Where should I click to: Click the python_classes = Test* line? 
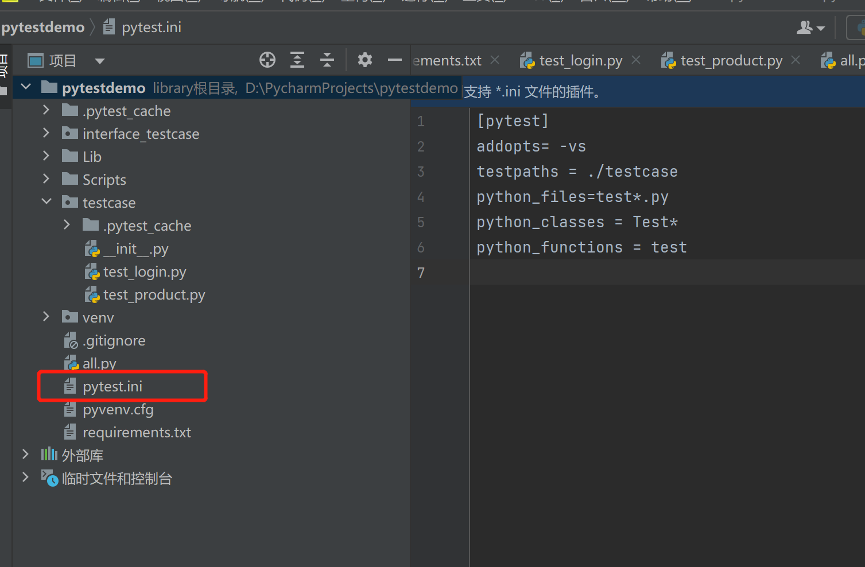[x=577, y=222]
